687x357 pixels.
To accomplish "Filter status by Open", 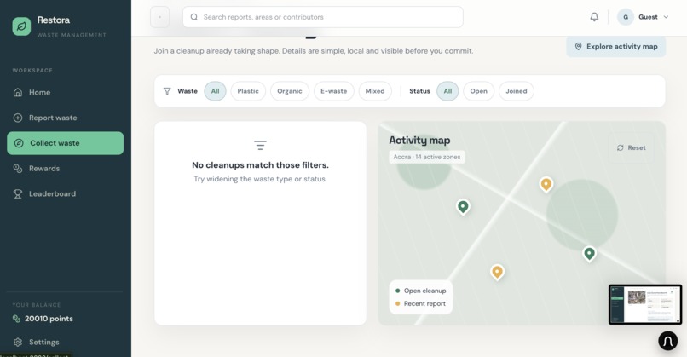I will click(x=478, y=91).
